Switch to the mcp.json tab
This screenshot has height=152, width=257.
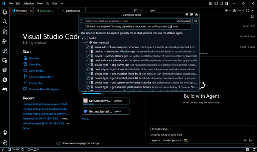(x=46, y=11)
